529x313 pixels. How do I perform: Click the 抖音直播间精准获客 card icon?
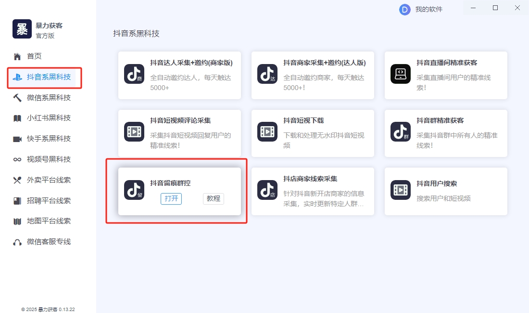point(401,74)
